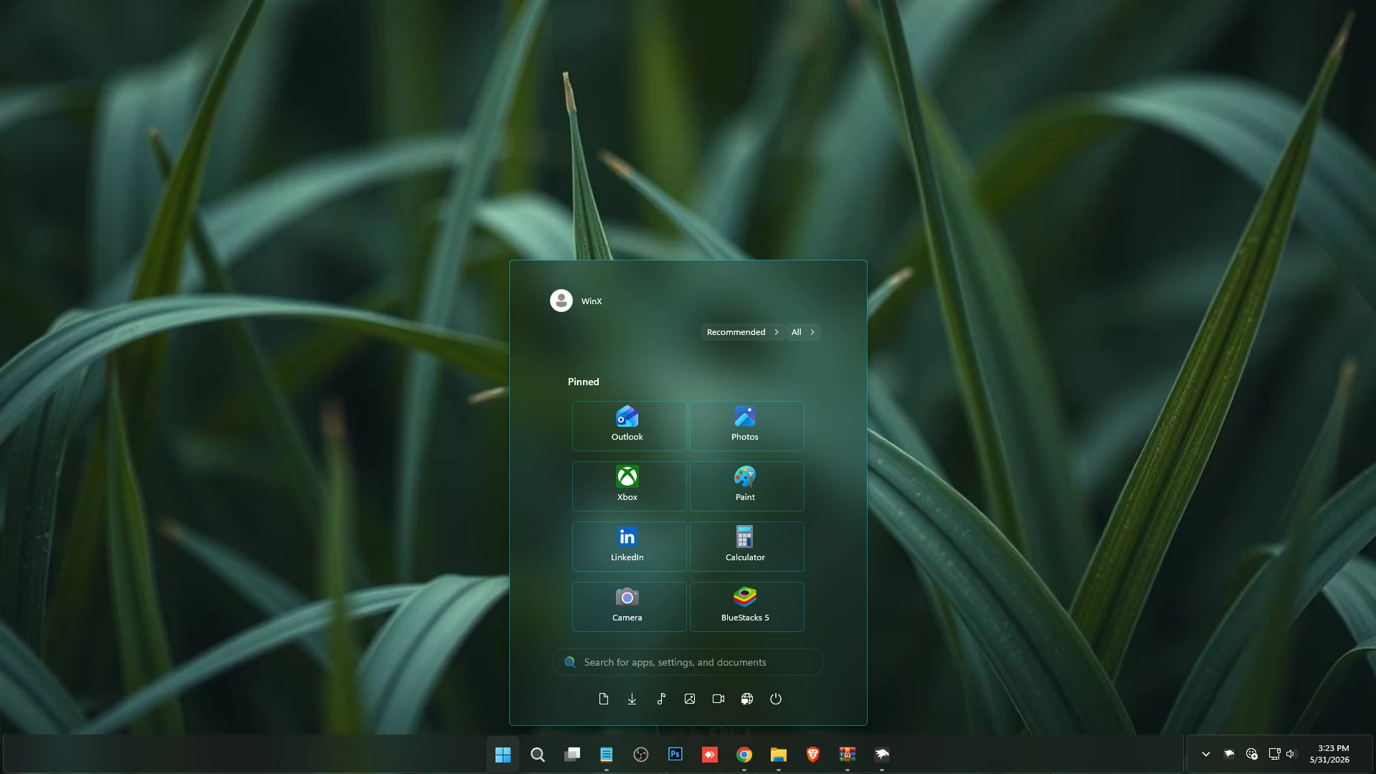Open the Pictures folder icon in Start
1376x774 pixels.
coord(690,699)
